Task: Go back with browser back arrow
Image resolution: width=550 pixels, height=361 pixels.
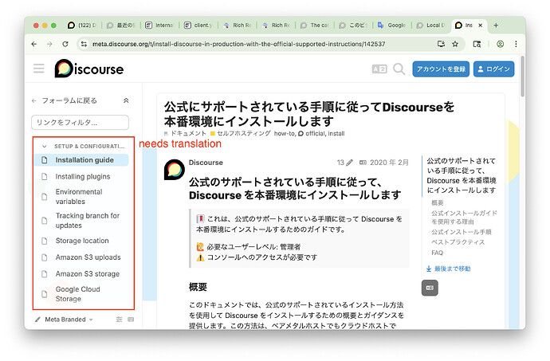Action: (34, 44)
